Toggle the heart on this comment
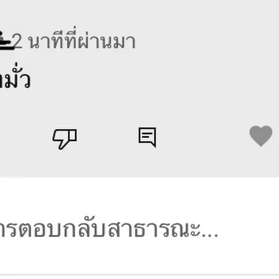The width and height of the screenshot is (279, 279). [x=261, y=136]
